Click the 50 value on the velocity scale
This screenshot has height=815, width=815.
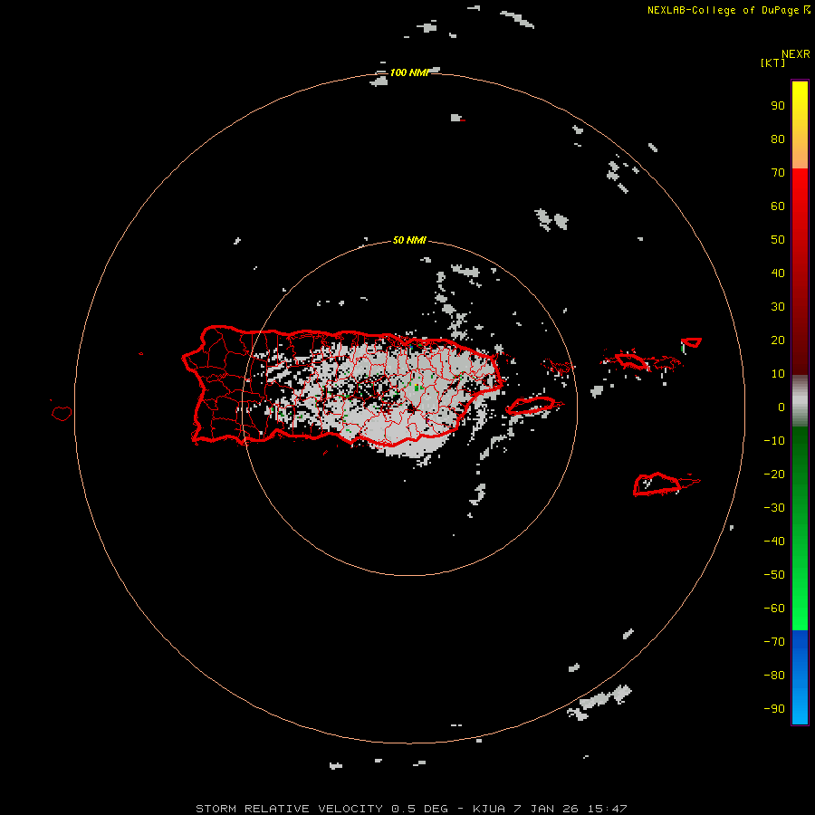(x=778, y=240)
